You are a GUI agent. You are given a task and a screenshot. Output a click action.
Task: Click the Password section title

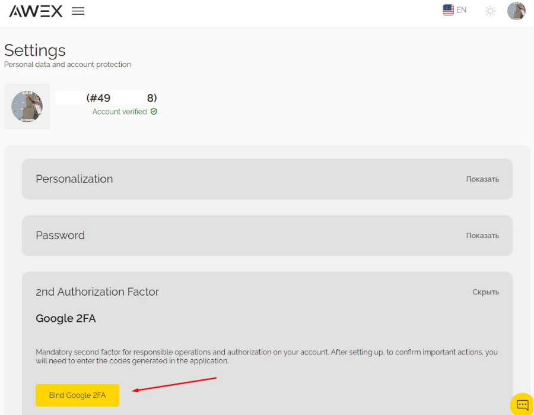[x=60, y=236]
